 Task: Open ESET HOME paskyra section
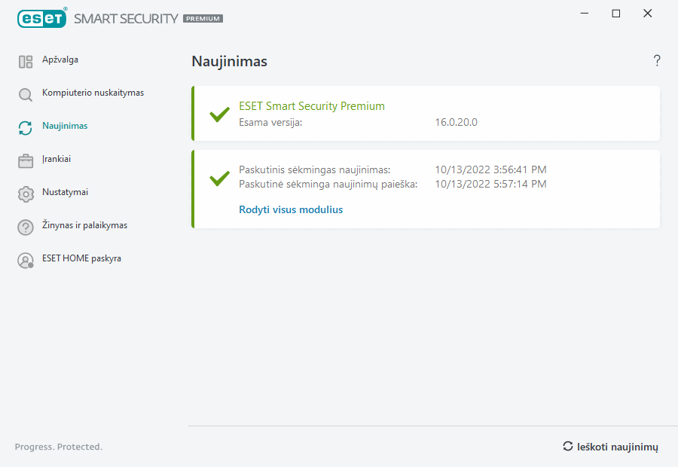coord(81,258)
